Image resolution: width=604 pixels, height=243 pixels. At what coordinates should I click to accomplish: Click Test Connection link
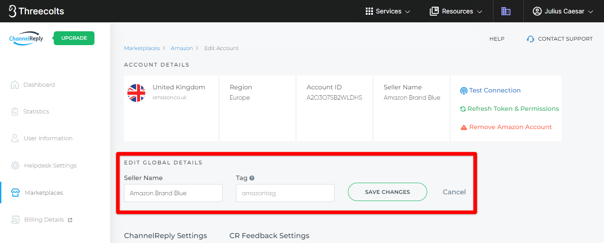pyautogui.click(x=495, y=90)
